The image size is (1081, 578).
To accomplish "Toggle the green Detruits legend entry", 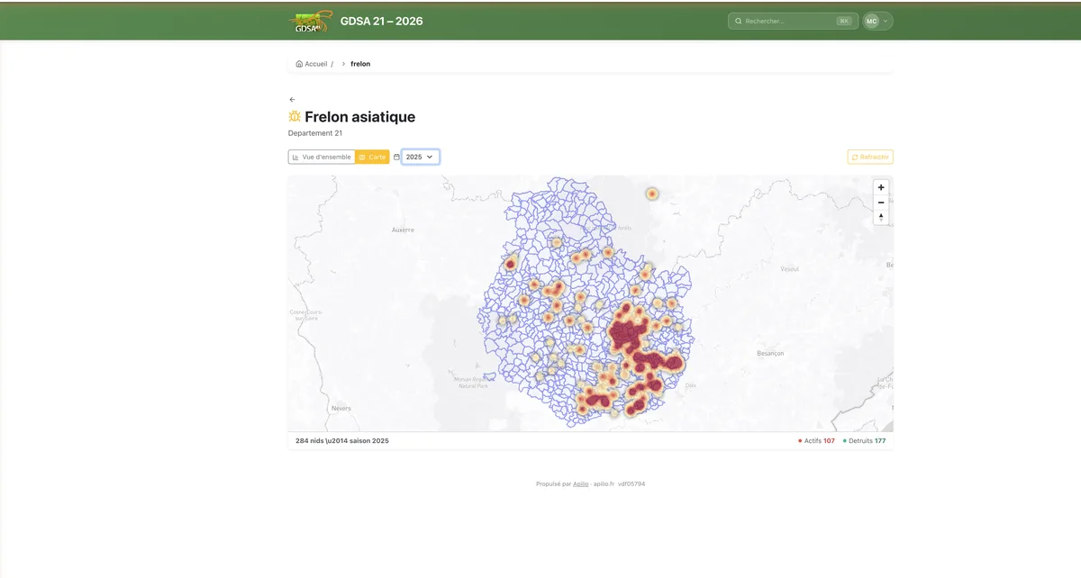I will pos(863,440).
